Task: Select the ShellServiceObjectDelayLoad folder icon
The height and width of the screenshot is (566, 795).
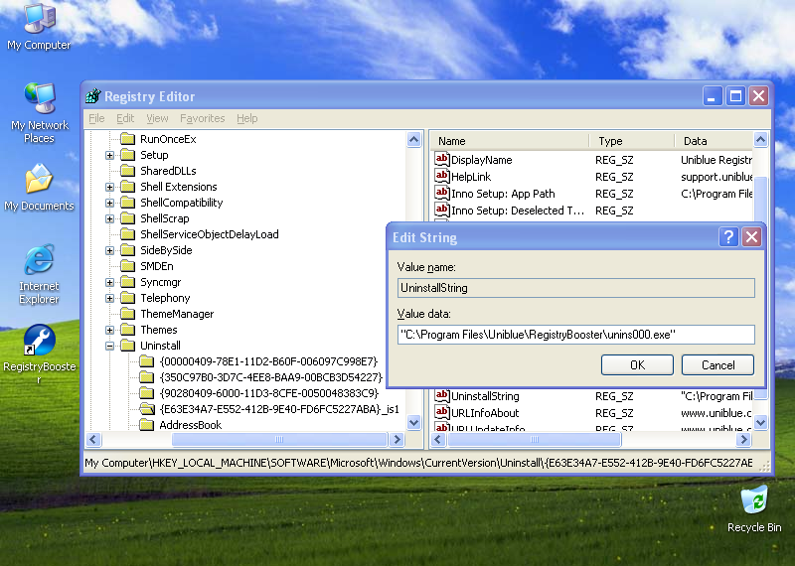Action: 128,234
